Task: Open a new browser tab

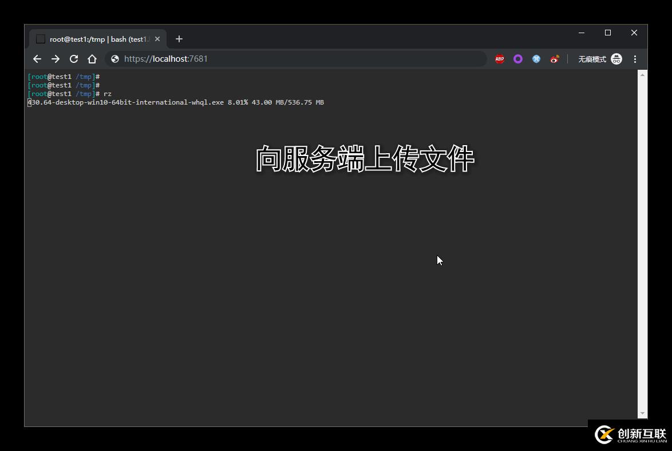Action: point(179,38)
